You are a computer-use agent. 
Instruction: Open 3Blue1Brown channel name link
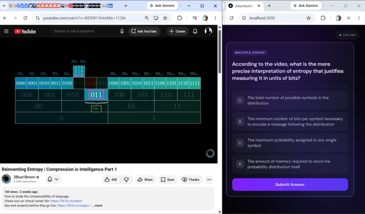pos(24,177)
